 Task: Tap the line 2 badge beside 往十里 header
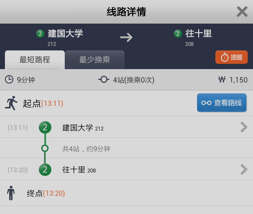(x=178, y=34)
